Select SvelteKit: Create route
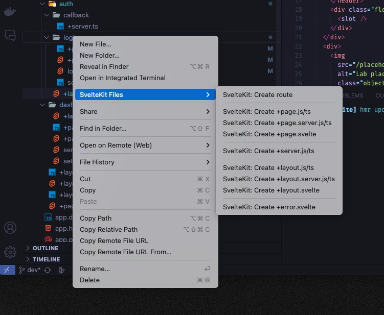Viewport: 384px width, 315px height. click(258, 94)
